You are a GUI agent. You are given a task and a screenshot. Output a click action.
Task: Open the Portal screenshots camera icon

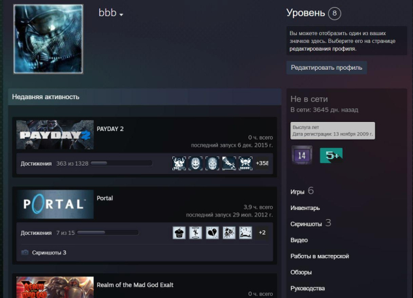pyautogui.click(x=25, y=252)
